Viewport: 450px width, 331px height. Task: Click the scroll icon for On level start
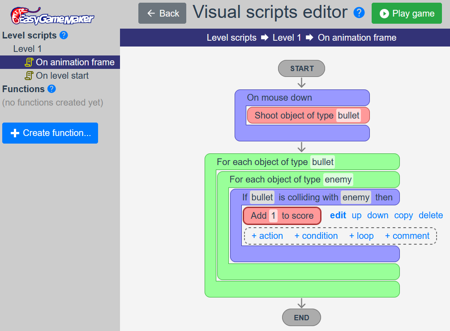[29, 76]
